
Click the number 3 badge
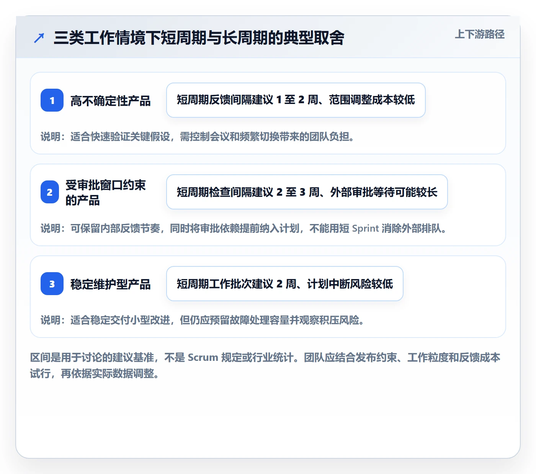52,284
